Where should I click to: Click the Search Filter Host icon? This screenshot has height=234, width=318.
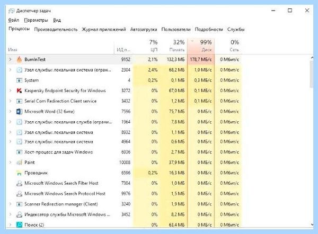coord(19,183)
